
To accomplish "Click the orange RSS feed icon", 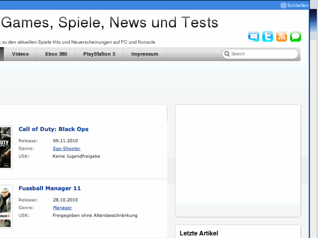I will pos(282,37).
